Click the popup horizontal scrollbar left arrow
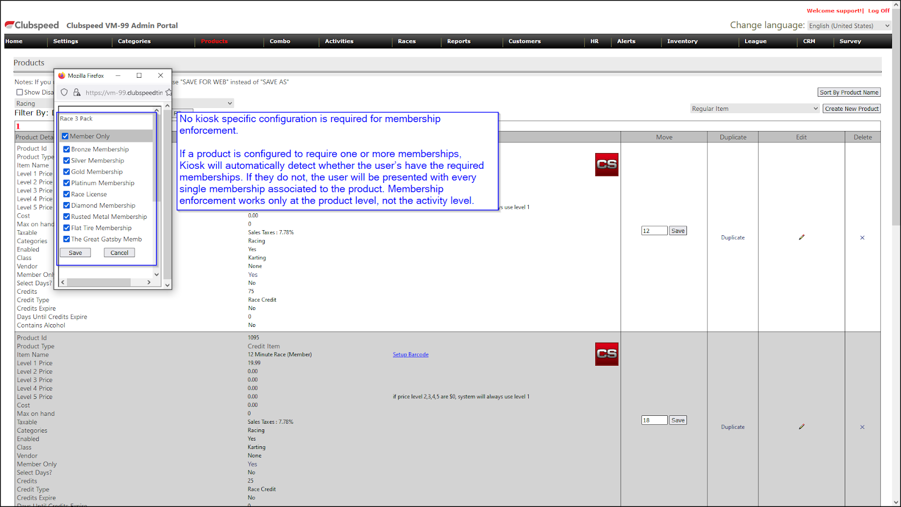901x507 pixels. coord(63,282)
